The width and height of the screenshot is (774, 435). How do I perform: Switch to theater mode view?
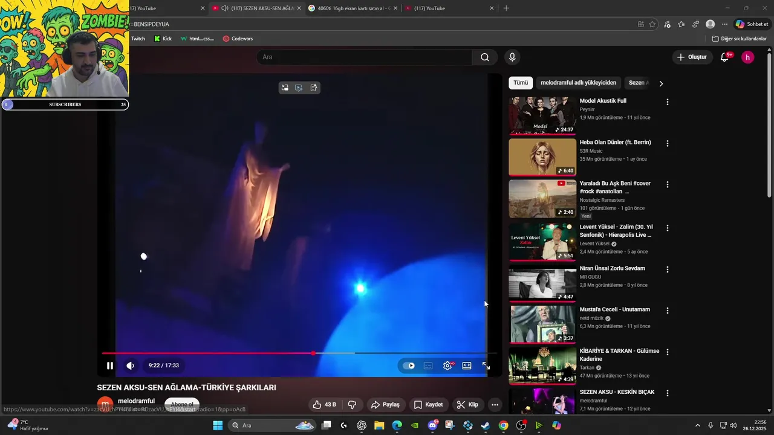pyautogui.click(x=467, y=366)
